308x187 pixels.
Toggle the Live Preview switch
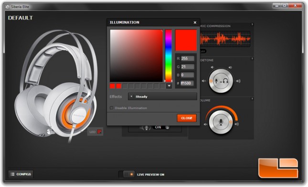coord(127,174)
